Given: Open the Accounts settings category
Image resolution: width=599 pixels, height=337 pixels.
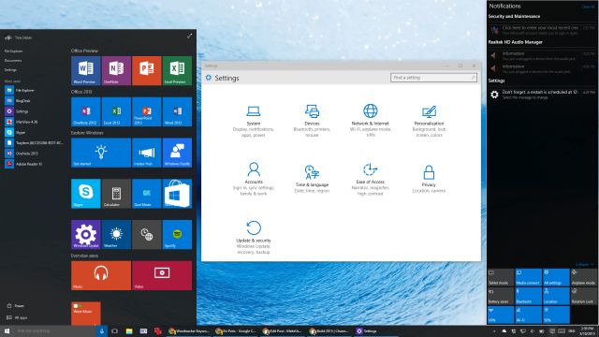Looking at the screenshot, I should pyautogui.click(x=254, y=179).
